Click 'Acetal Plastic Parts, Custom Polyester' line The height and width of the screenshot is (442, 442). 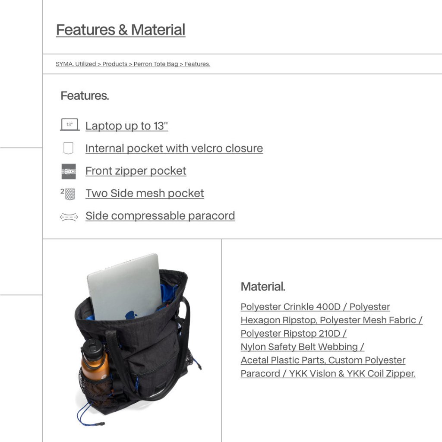tap(323, 360)
